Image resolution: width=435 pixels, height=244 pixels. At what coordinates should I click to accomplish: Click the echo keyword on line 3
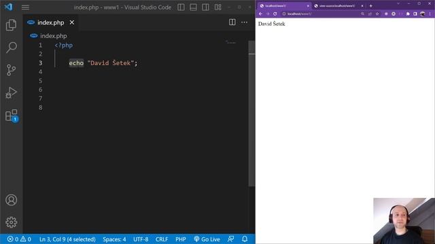click(x=76, y=63)
